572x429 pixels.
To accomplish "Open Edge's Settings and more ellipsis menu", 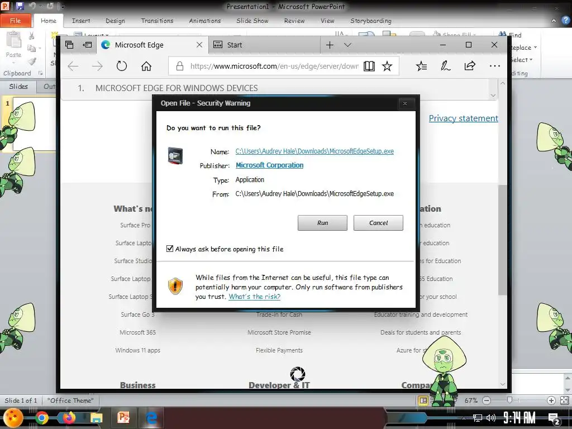I will (x=495, y=66).
